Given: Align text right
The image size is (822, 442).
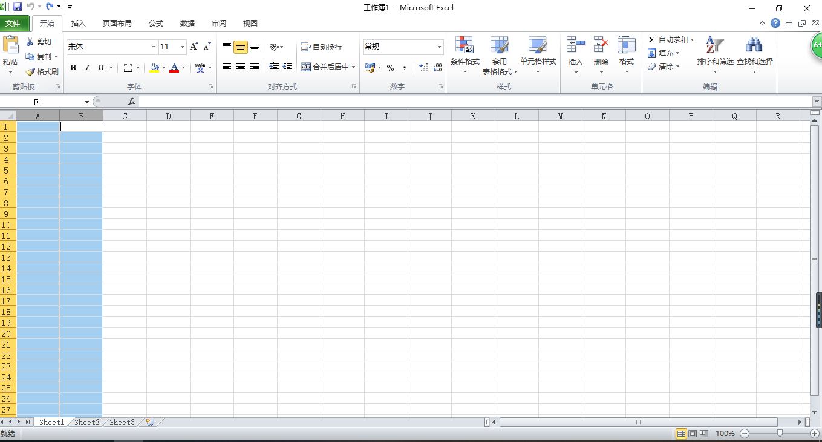Looking at the screenshot, I should (x=255, y=67).
